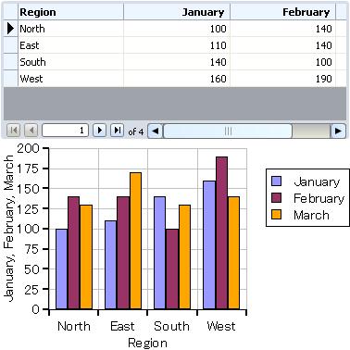Click horizontal scrollbar left arrow

point(156,131)
